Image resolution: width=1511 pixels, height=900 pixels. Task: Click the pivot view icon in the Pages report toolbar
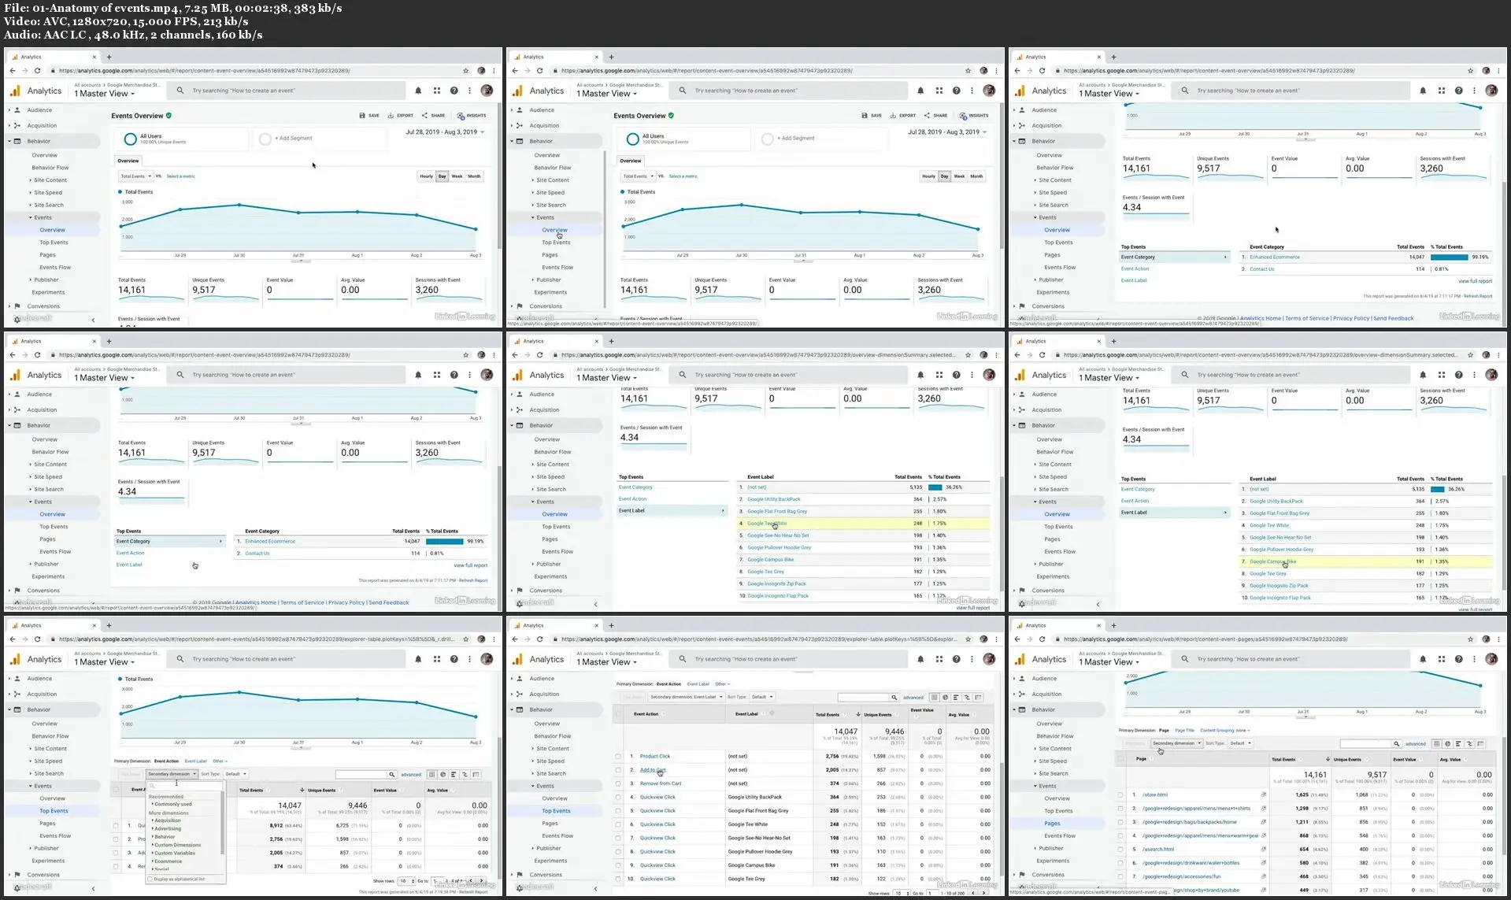click(1480, 743)
